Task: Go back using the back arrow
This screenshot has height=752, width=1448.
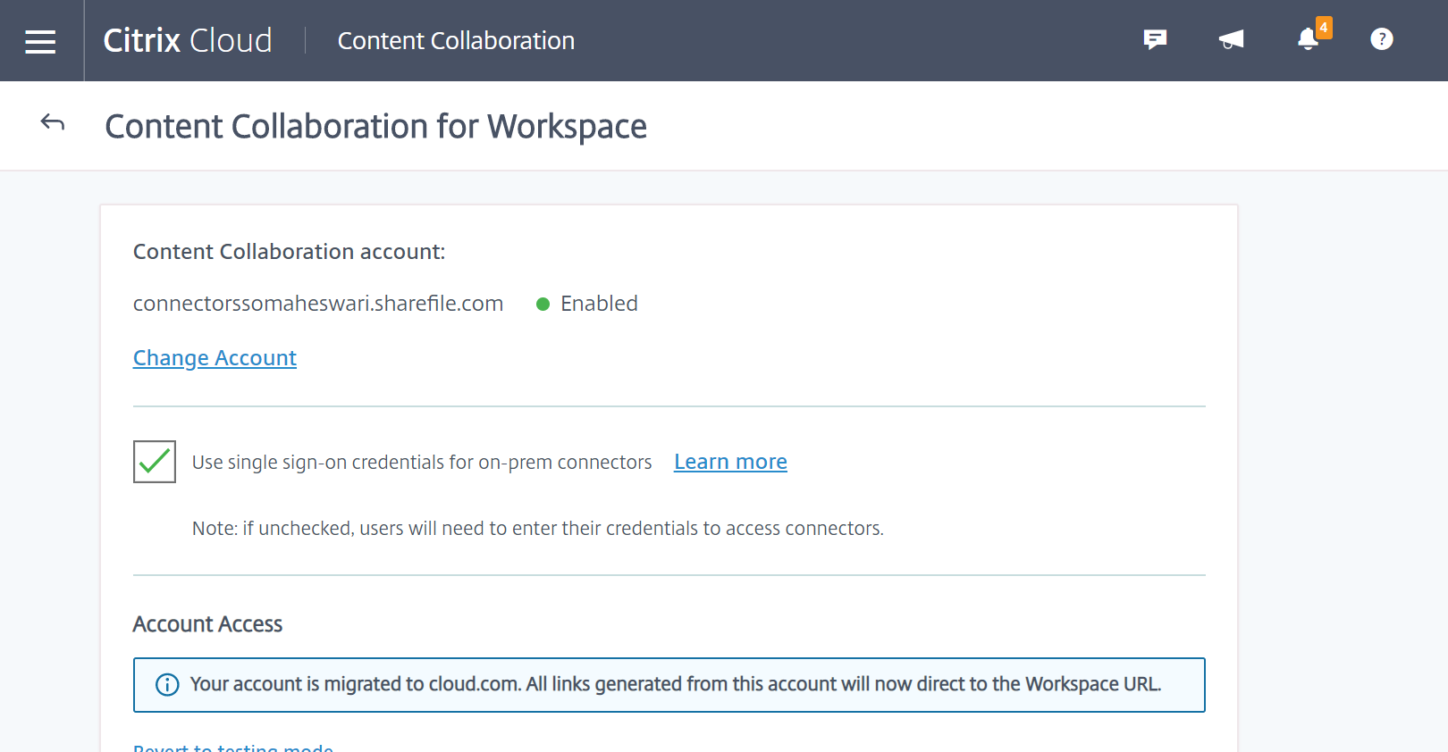Action: (53, 123)
